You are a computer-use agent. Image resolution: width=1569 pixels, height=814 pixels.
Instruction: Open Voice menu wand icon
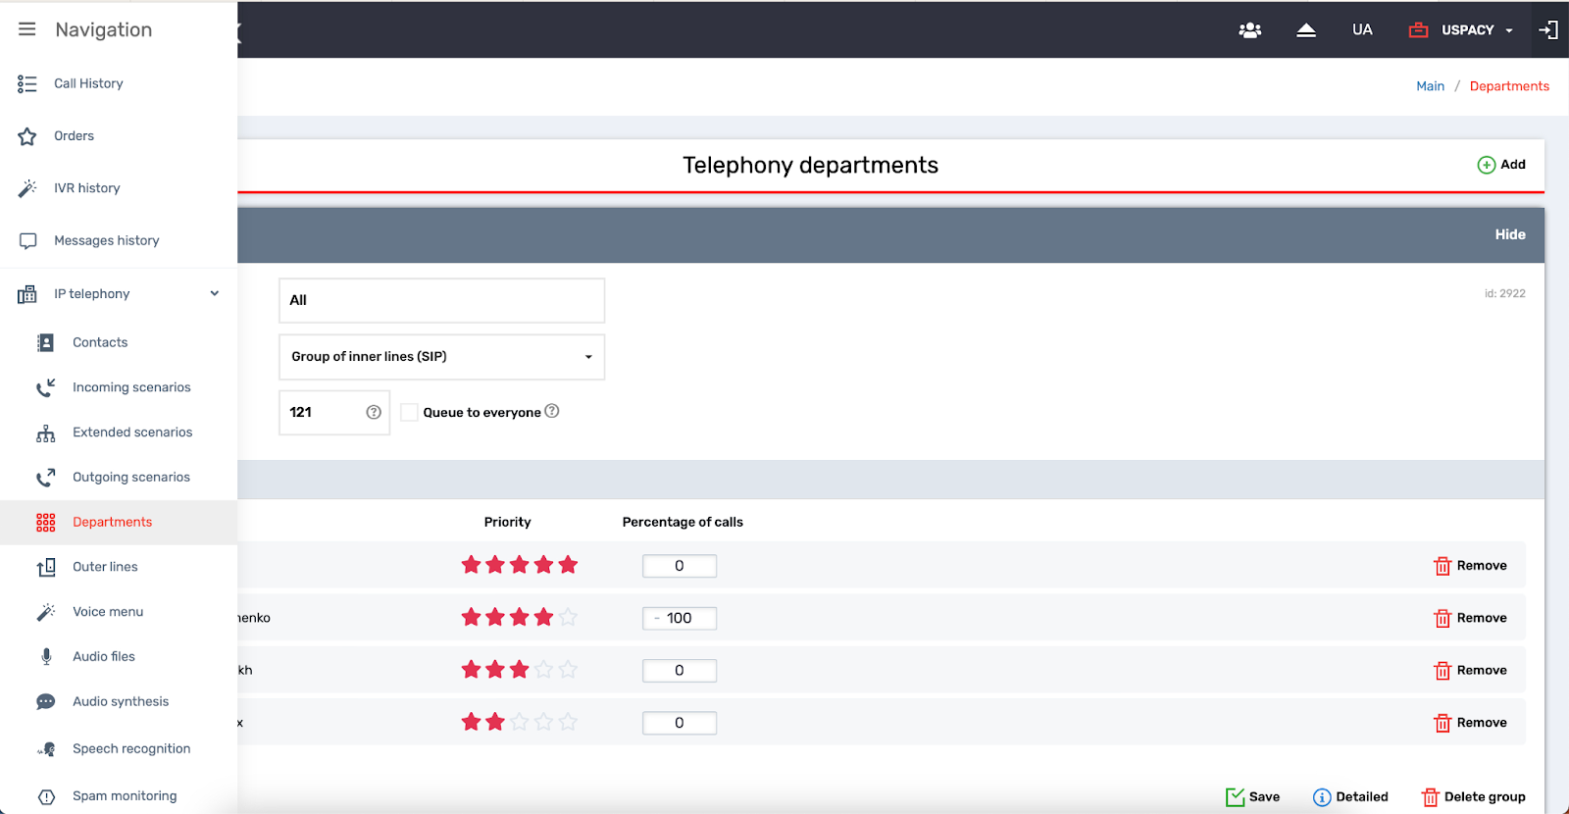pyautogui.click(x=46, y=612)
